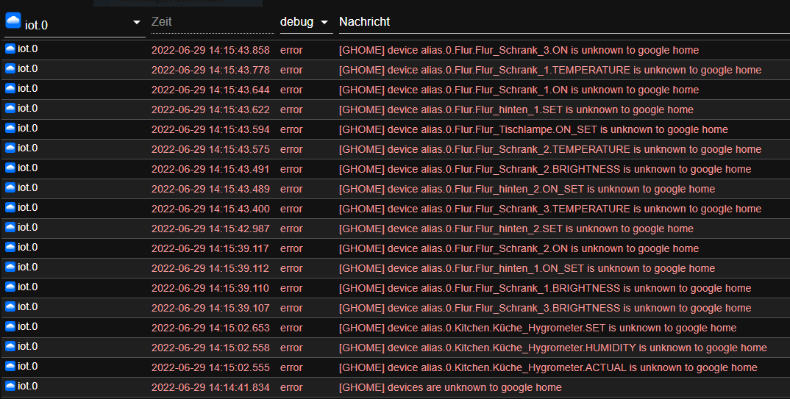
Task: Click error level in the 14:15:02.558 row
Action: 291,348
